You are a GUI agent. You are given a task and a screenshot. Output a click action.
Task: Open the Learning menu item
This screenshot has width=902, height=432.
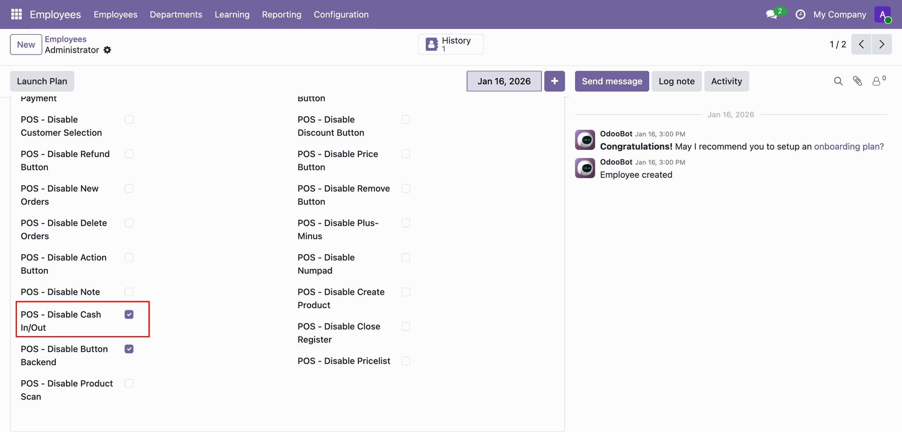[x=232, y=15]
